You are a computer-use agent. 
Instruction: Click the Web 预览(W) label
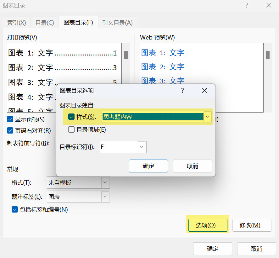click(x=157, y=37)
